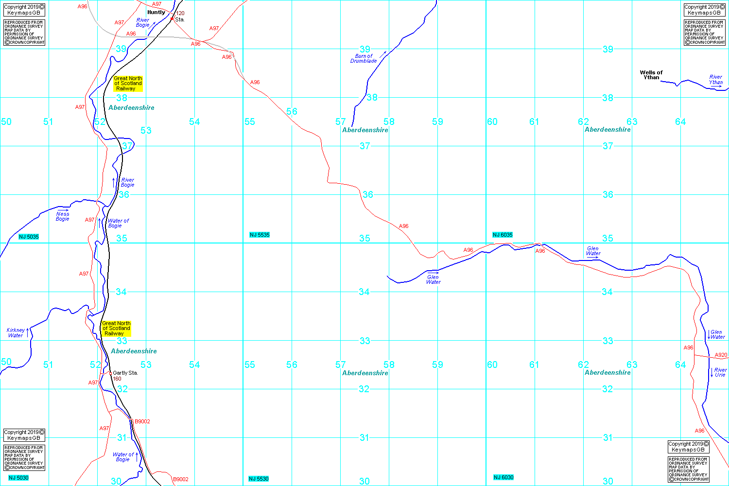This screenshot has width=729, height=486.
Task: Select the Huntly town name label
Action: pos(156,12)
